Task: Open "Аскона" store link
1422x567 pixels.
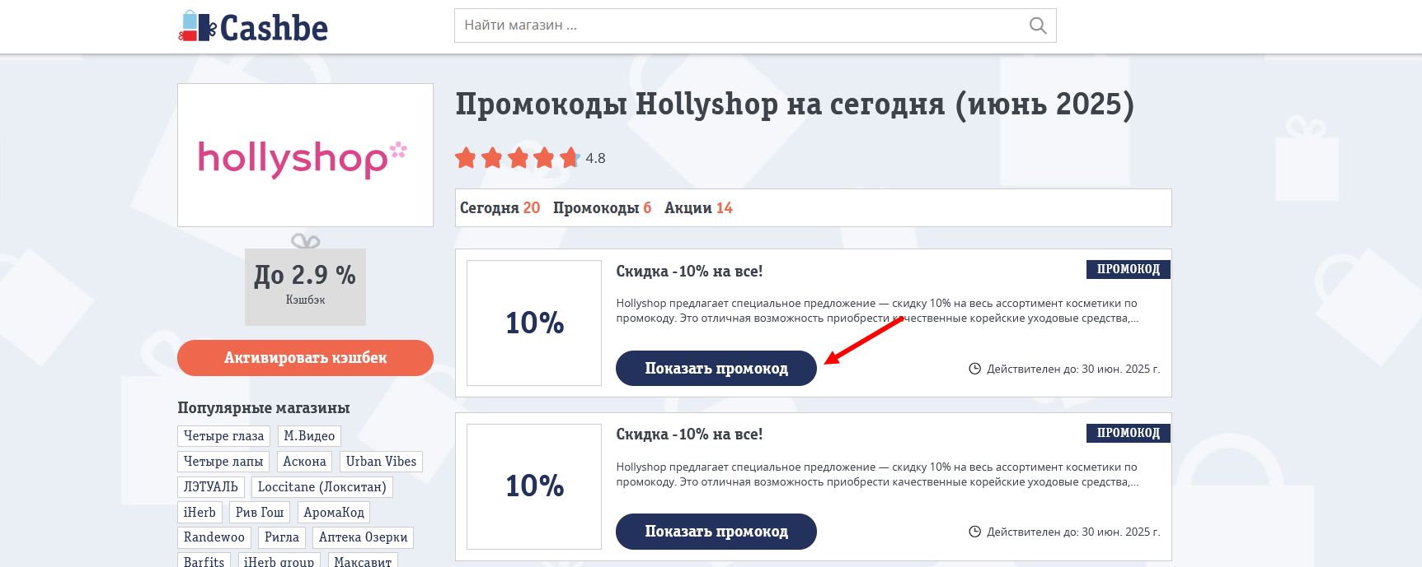Action: pyautogui.click(x=304, y=462)
